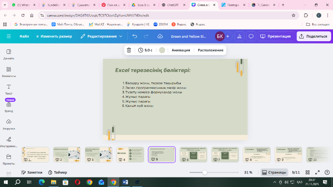Bookmark this page with the star icon
This screenshot has width=333, height=187.
294,15
